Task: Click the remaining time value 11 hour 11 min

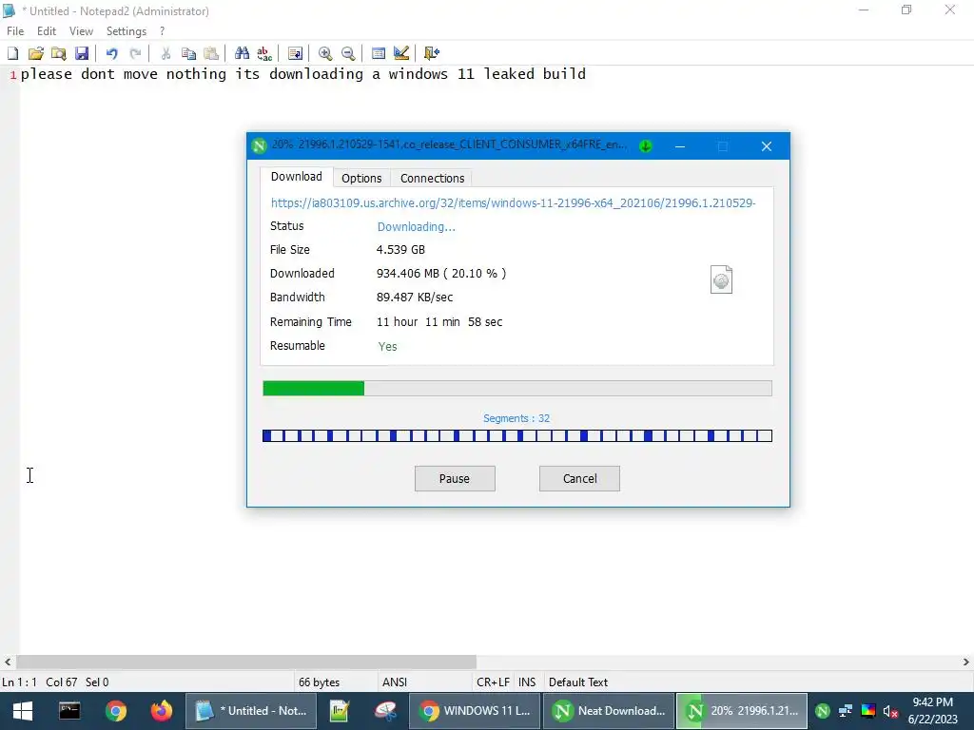Action: pos(439,322)
